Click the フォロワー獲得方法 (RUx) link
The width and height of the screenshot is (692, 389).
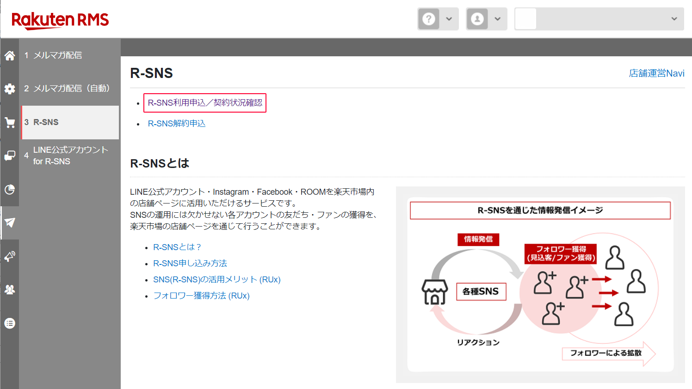(x=202, y=295)
